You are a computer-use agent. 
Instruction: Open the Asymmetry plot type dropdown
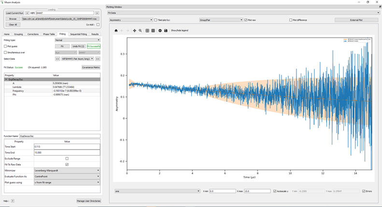[x=130, y=20]
